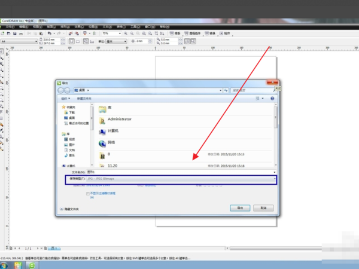The image size is (359, 269).
Task: Click the New document icon in toolbar
Action: (x=2, y=33)
